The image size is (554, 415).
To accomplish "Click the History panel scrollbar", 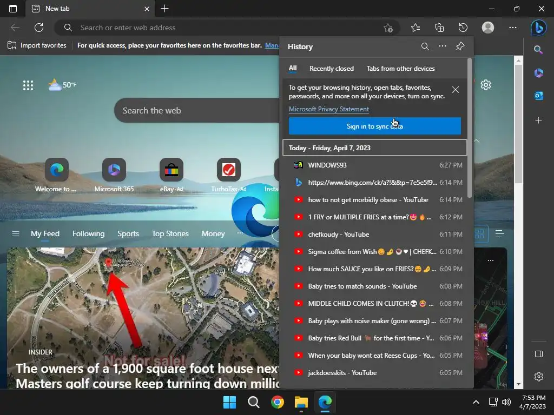I will click(470, 128).
